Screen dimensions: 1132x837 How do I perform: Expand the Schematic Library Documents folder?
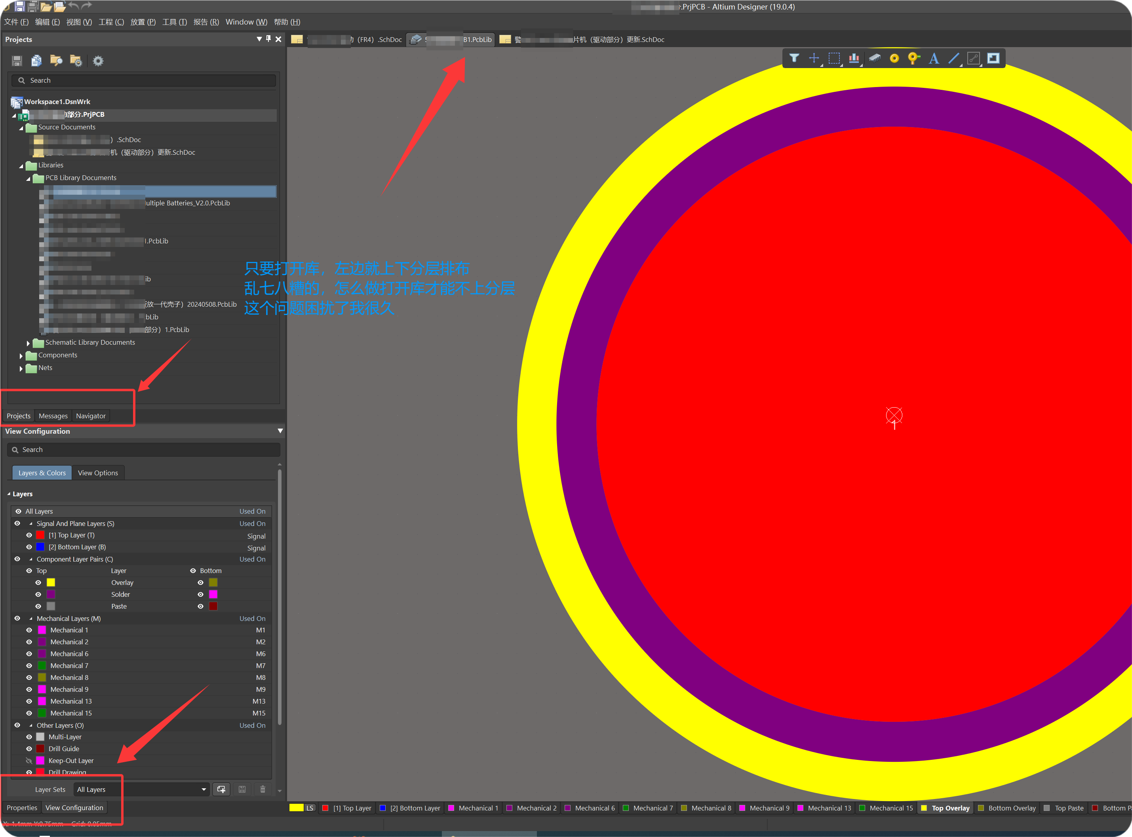[29, 343]
